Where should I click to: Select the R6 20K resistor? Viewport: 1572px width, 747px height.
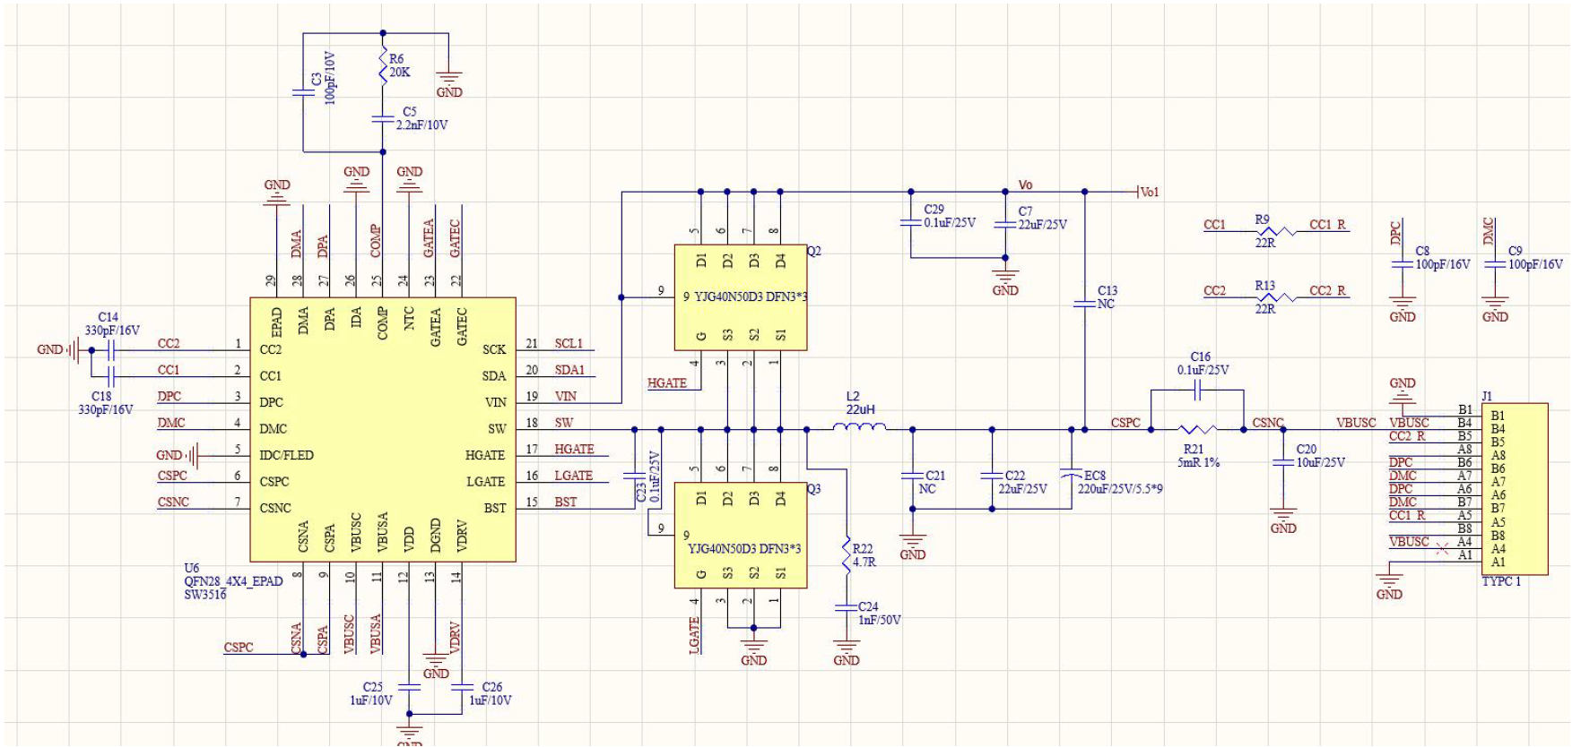[383, 67]
